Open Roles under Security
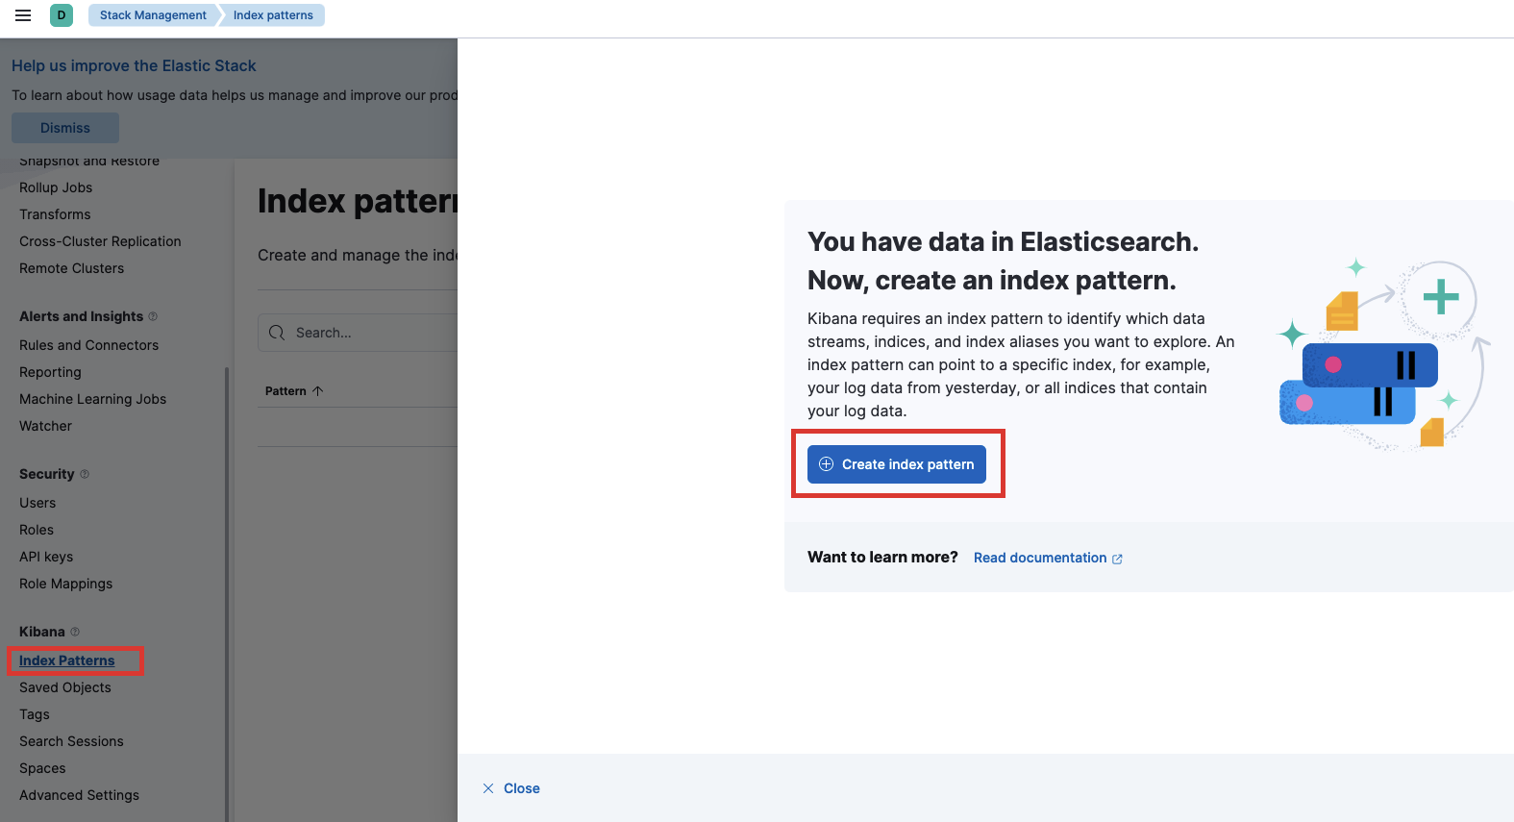1514x822 pixels. pyautogui.click(x=37, y=530)
